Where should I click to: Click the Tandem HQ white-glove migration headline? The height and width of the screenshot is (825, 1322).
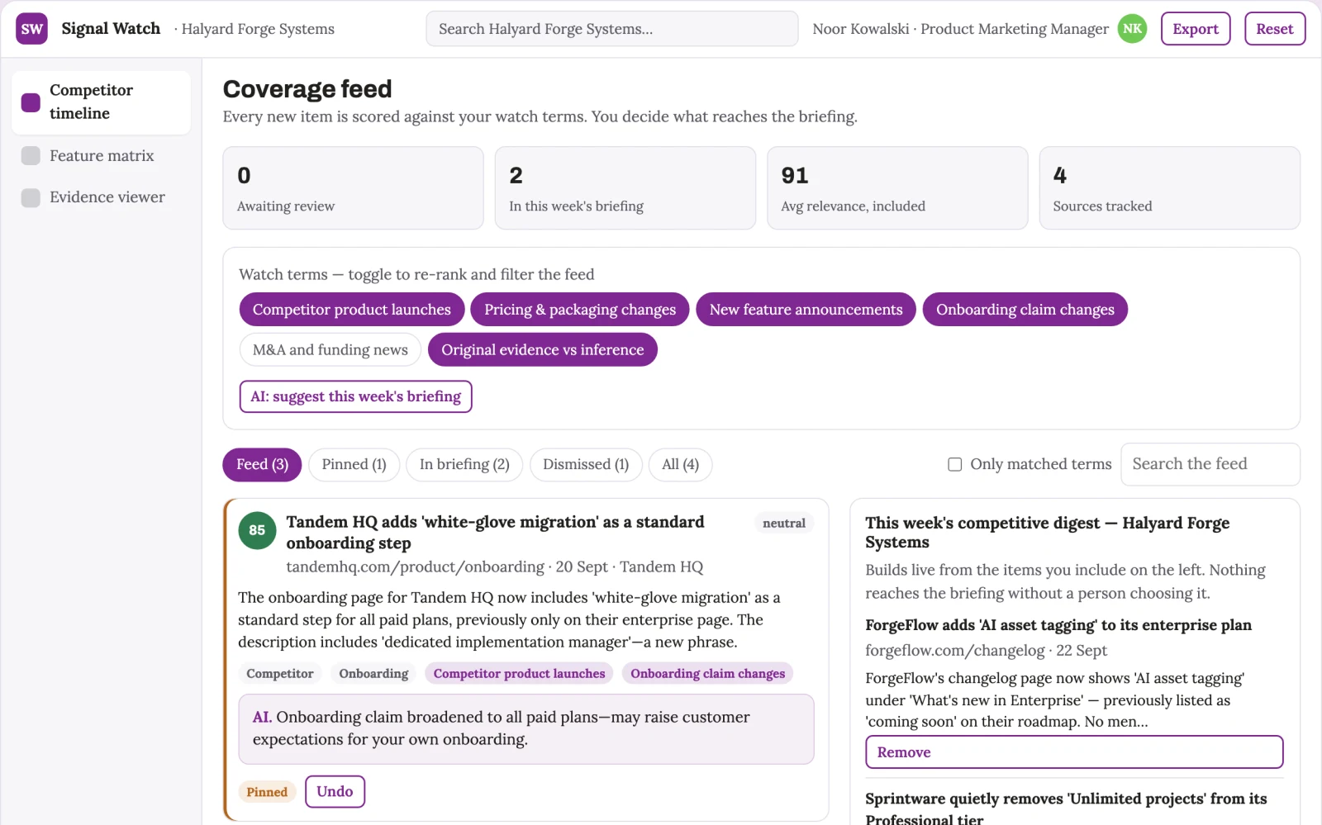pos(495,533)
